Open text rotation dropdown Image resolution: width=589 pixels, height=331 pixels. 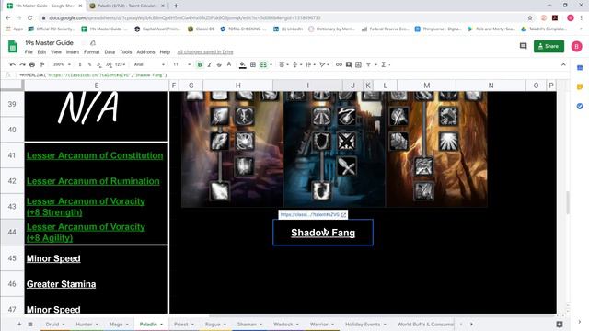[x=324, y=64]
